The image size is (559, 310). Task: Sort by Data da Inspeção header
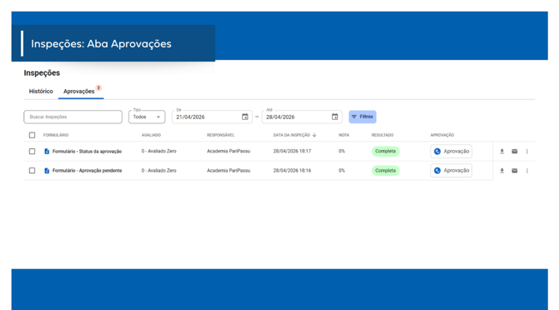tap(292, 135)
